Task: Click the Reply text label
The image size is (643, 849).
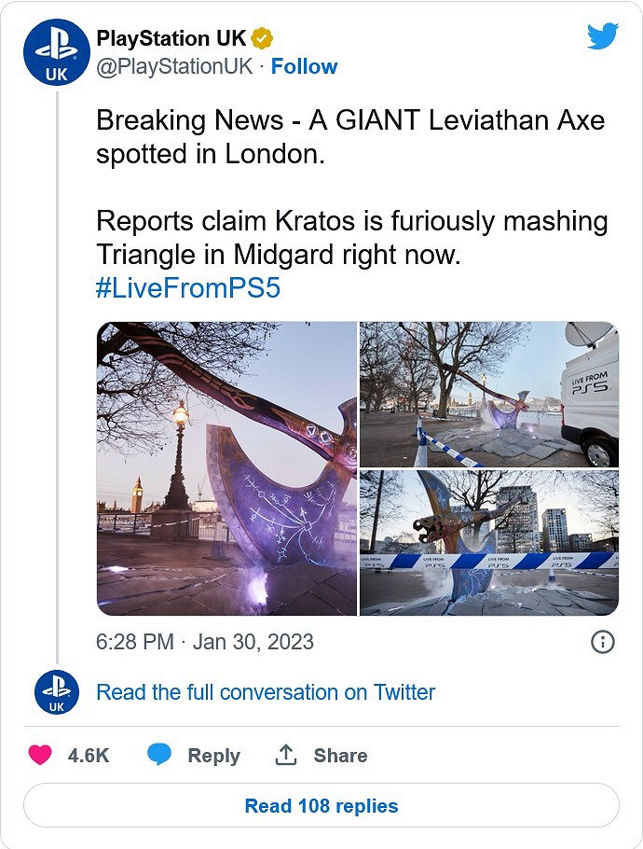Action: pyautogui.click(x=213, y=756)
